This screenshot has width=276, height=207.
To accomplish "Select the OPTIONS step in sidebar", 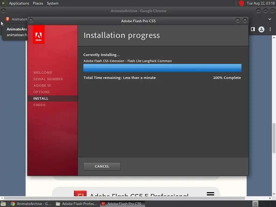I will [42, 92].
